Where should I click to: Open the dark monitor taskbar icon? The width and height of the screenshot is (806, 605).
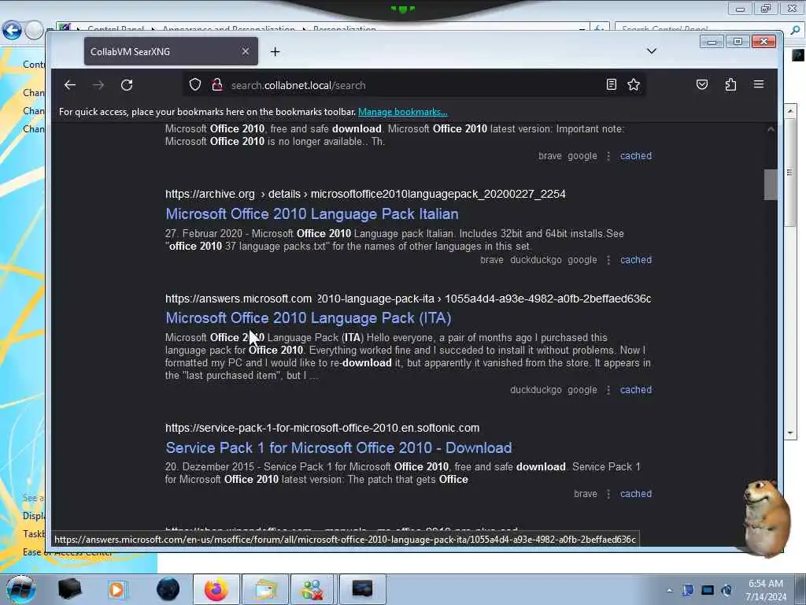click(362, 589)
